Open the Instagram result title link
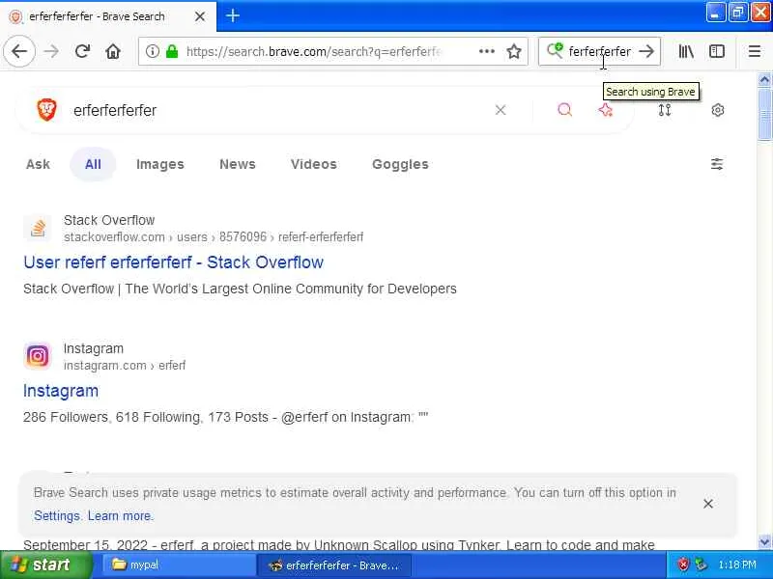This screenshot has height=579, width=773. (x=61, y=391)
